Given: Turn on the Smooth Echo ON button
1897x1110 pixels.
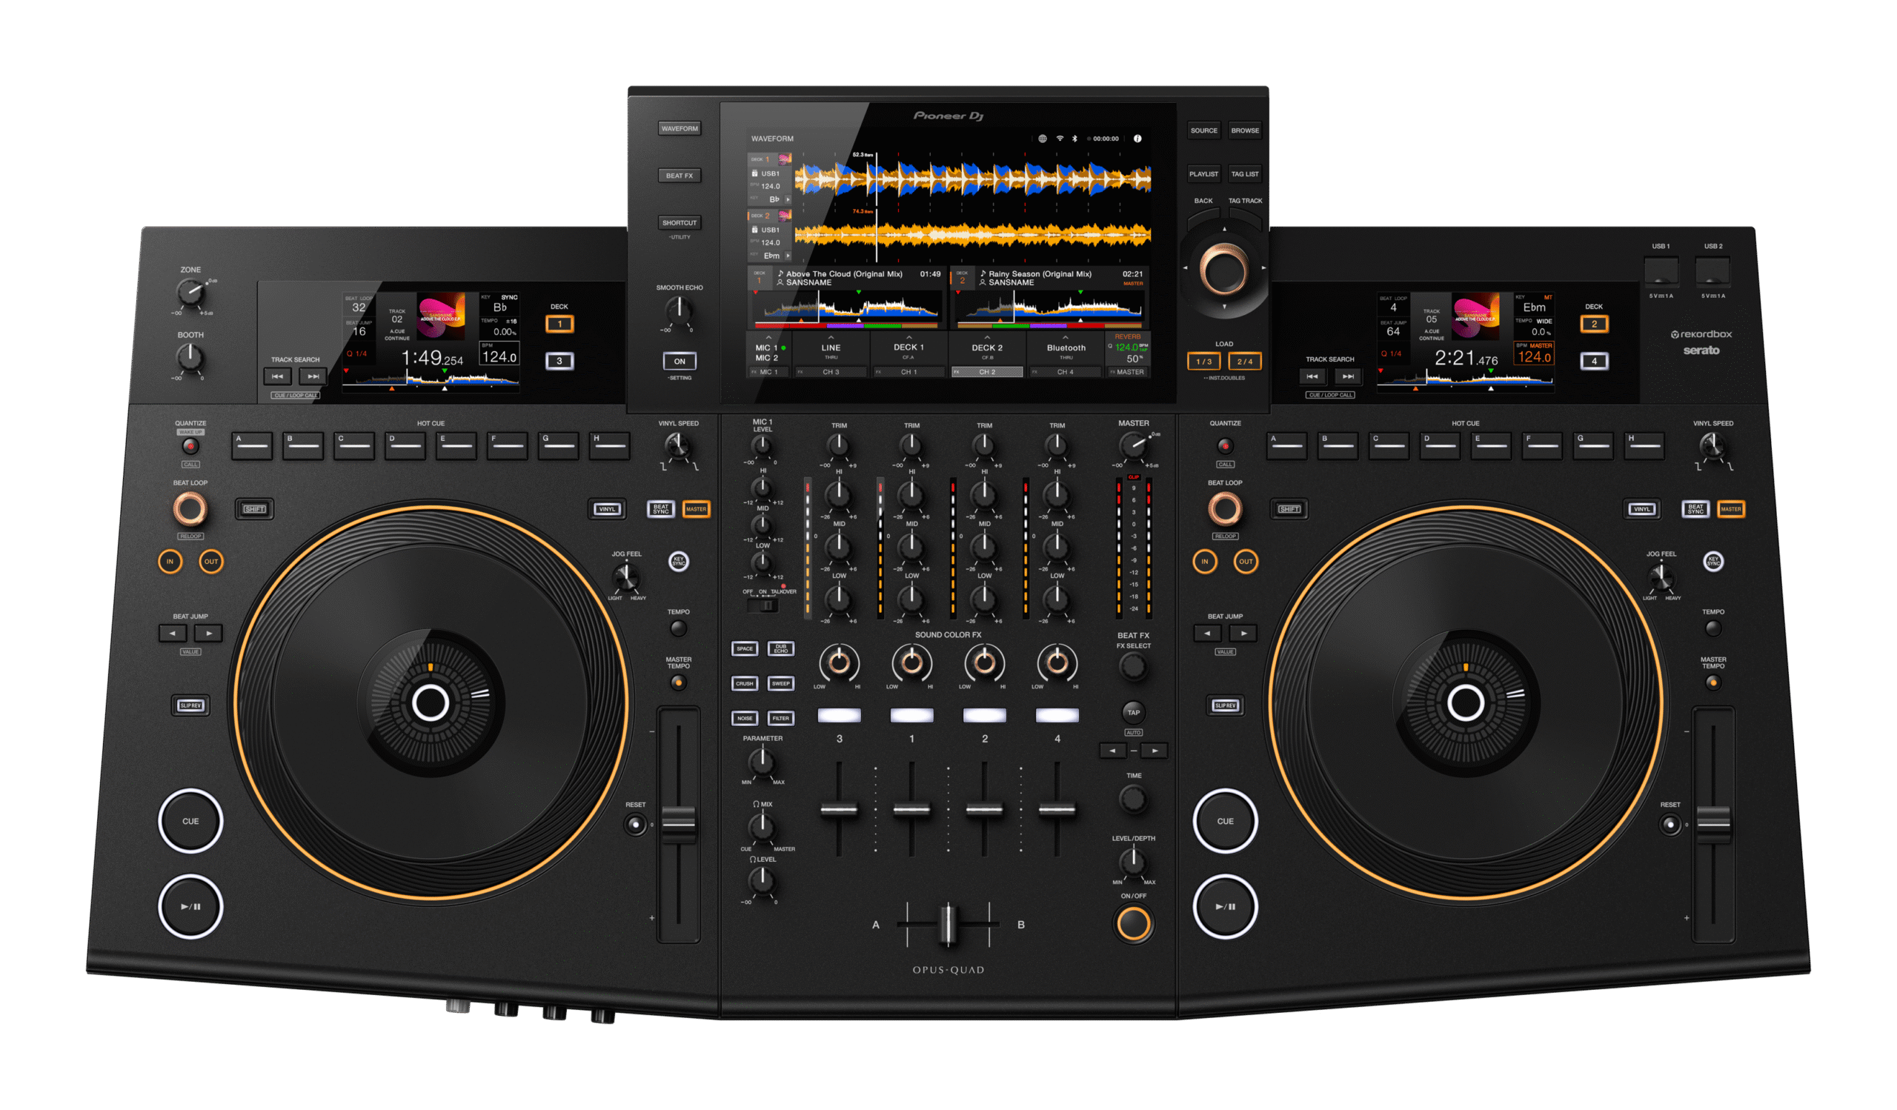Looking at the screenshot, I should tap(679, 361).
